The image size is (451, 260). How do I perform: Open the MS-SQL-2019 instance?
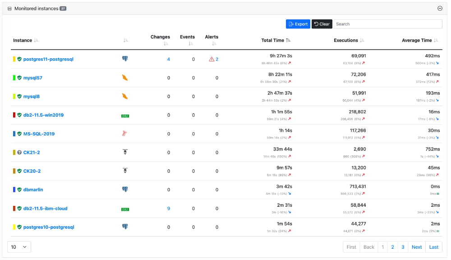pyautogui.click(x=39, y=134)
